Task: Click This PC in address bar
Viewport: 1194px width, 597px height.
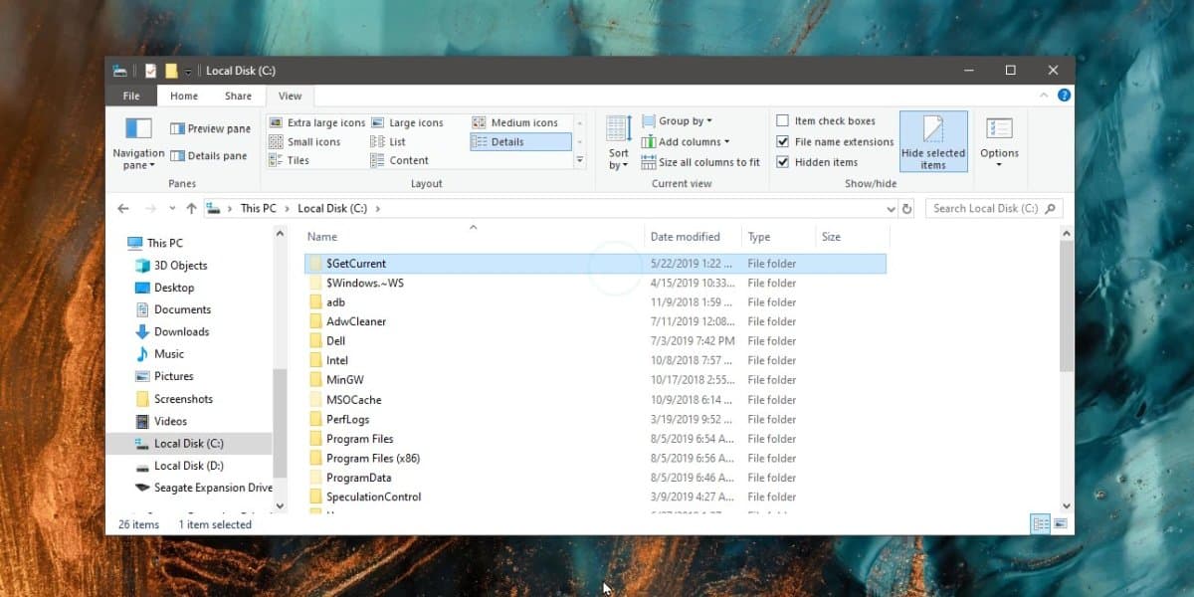Action: [258, 209]
